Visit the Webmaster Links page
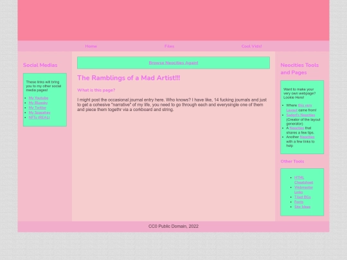347x260 pixels. click(303, 189)
